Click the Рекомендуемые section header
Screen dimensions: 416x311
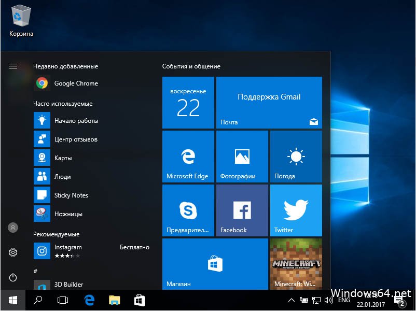[56, 234]
